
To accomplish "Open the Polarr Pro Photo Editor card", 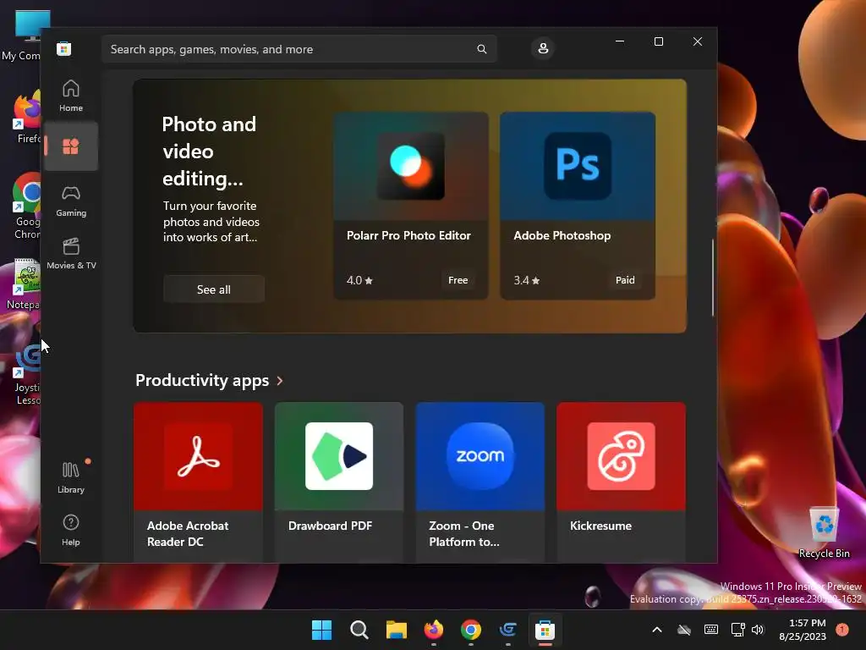I will (410, 206).
